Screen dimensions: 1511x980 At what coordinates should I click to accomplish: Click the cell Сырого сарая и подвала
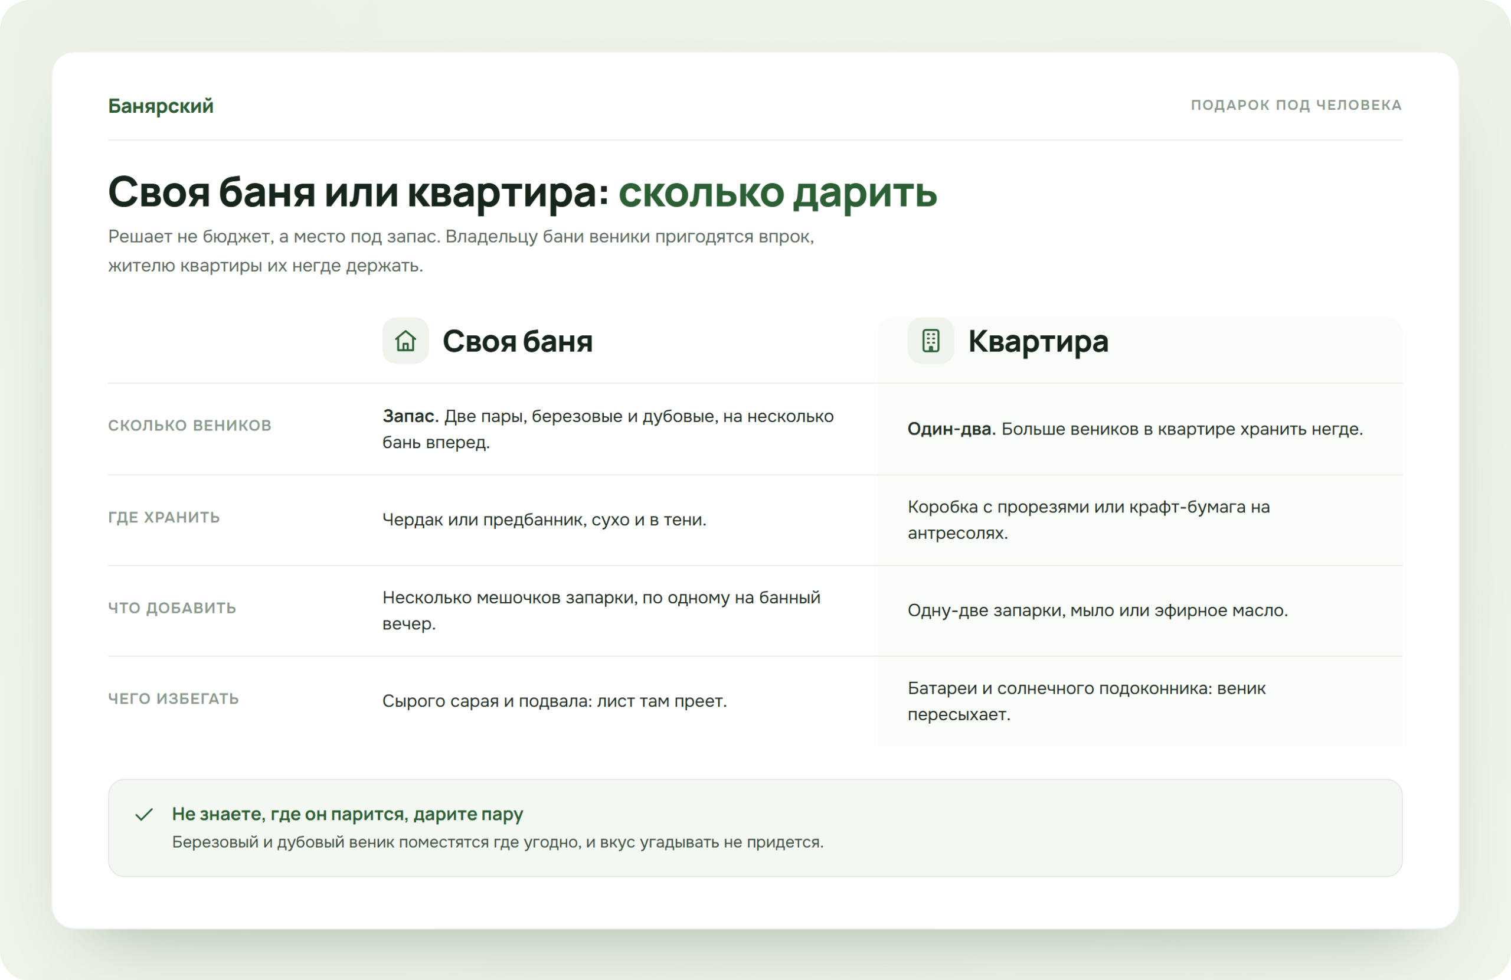pyautogui.click(x=554, y=701)
